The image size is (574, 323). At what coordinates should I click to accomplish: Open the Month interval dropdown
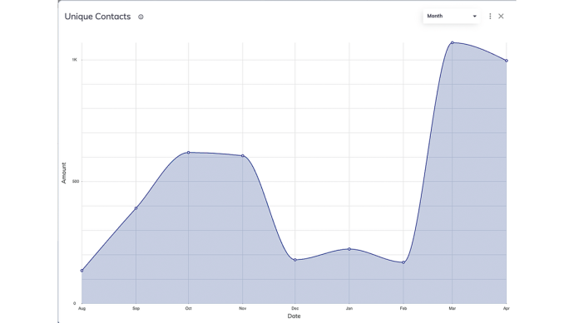[452, 16]
